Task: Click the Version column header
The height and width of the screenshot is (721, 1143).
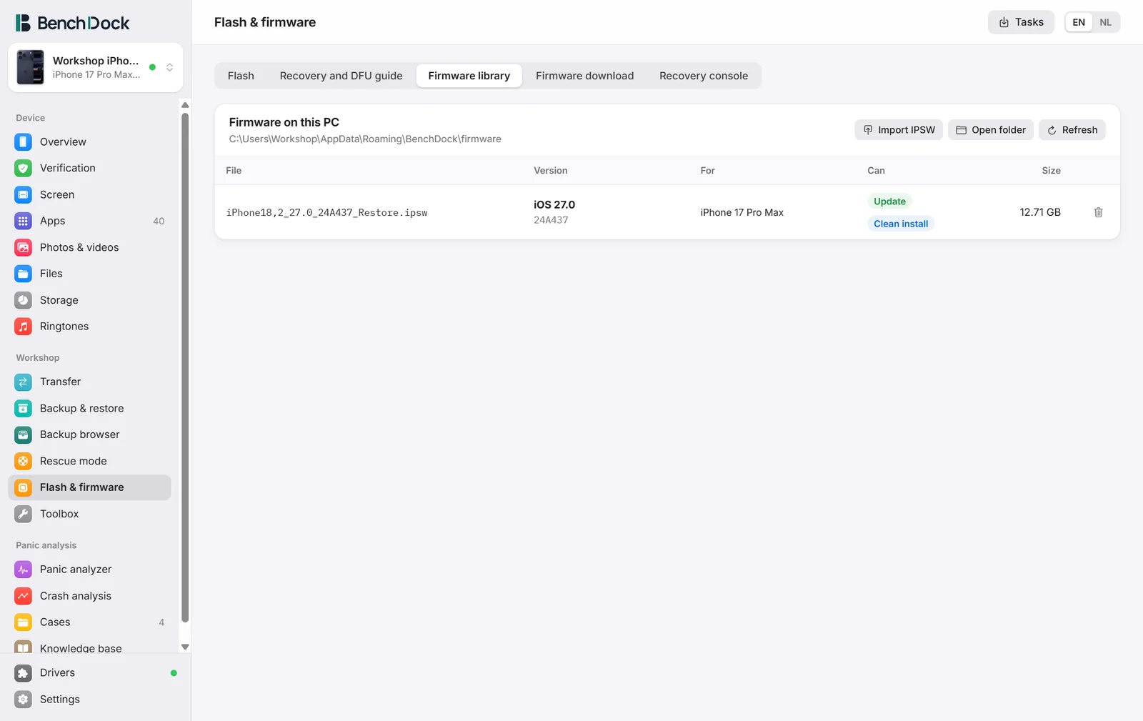Action: tap(551, 171)
